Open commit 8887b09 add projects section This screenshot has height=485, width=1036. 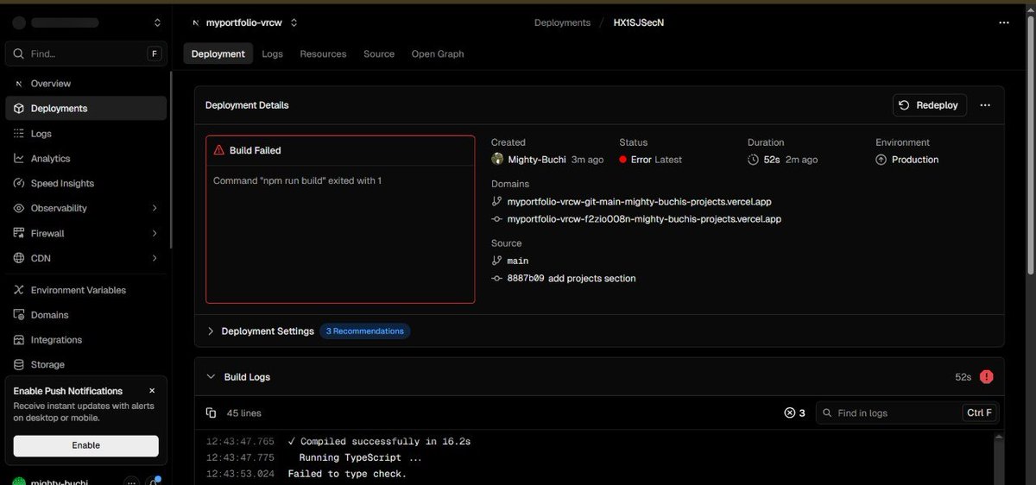click(x=571, y=278)
